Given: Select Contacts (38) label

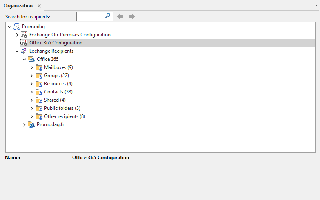Looking at the screenshot, I should tap(58, 92).
